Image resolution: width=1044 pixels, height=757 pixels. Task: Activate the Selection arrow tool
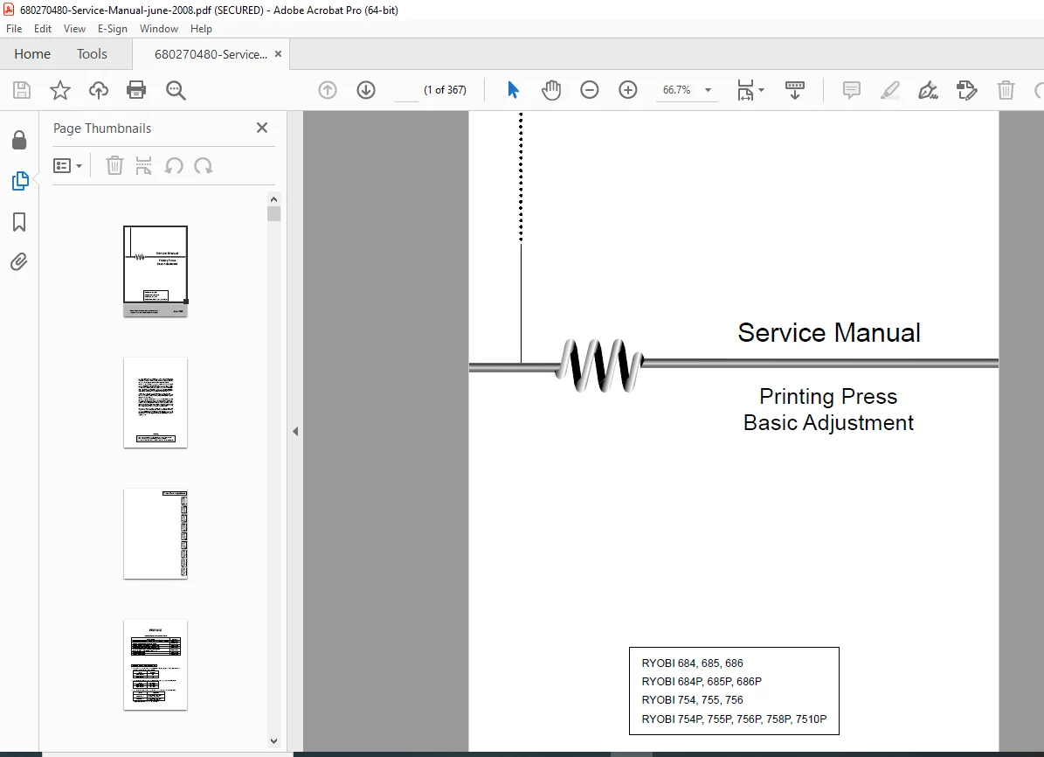coord(513,90)
